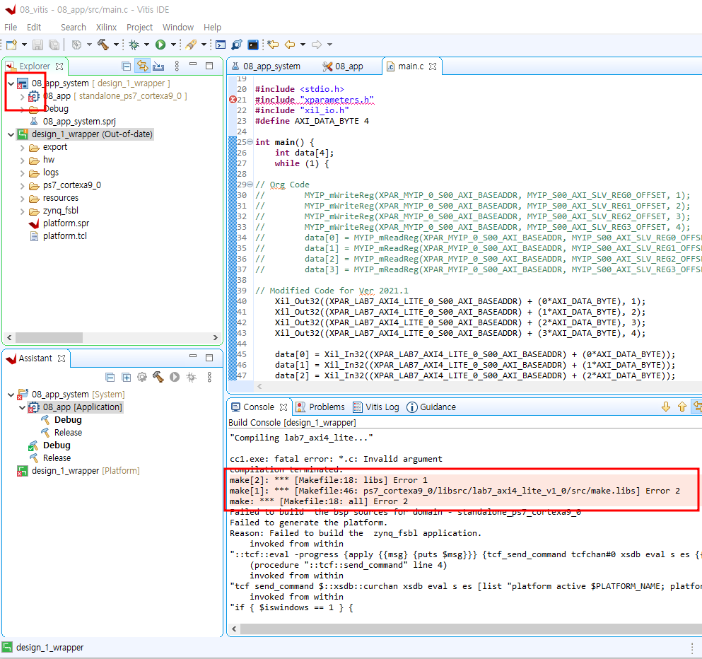Switch to Vitis Log tab
The width and height of the screenshot is (702, 659).
(376, 407)
